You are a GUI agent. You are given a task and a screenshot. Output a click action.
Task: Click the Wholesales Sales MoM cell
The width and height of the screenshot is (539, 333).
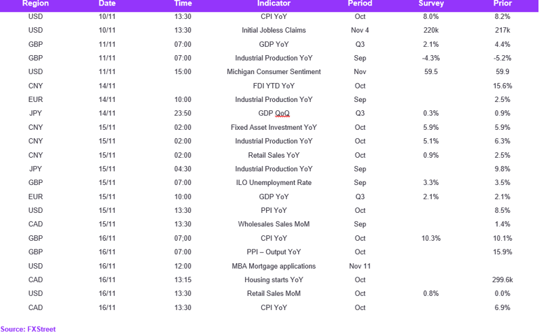pyautogui.click(x=274, y=224)
